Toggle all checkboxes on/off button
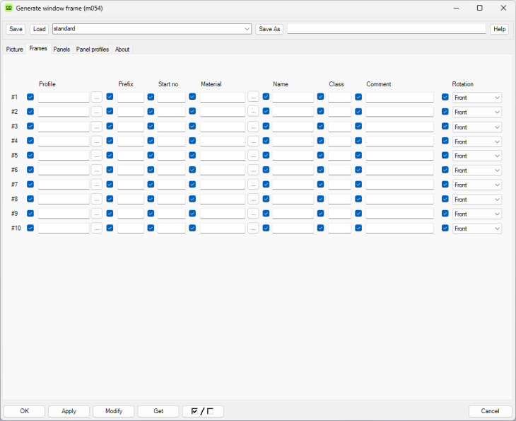Screen dimensions: 516x421 click(203, 411)
